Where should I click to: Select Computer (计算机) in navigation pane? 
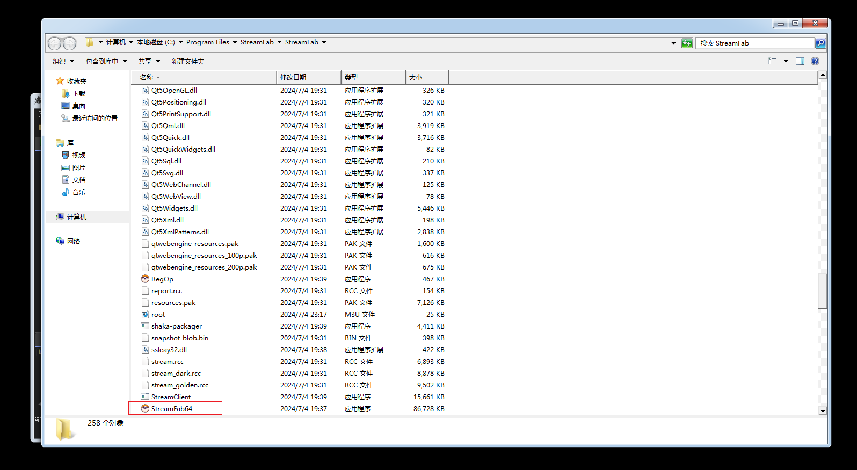pos(71,217)
